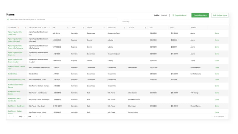Select Lemon Haze strain cell
This screenshot has height=134, width=238.
(x=132, y=68)
